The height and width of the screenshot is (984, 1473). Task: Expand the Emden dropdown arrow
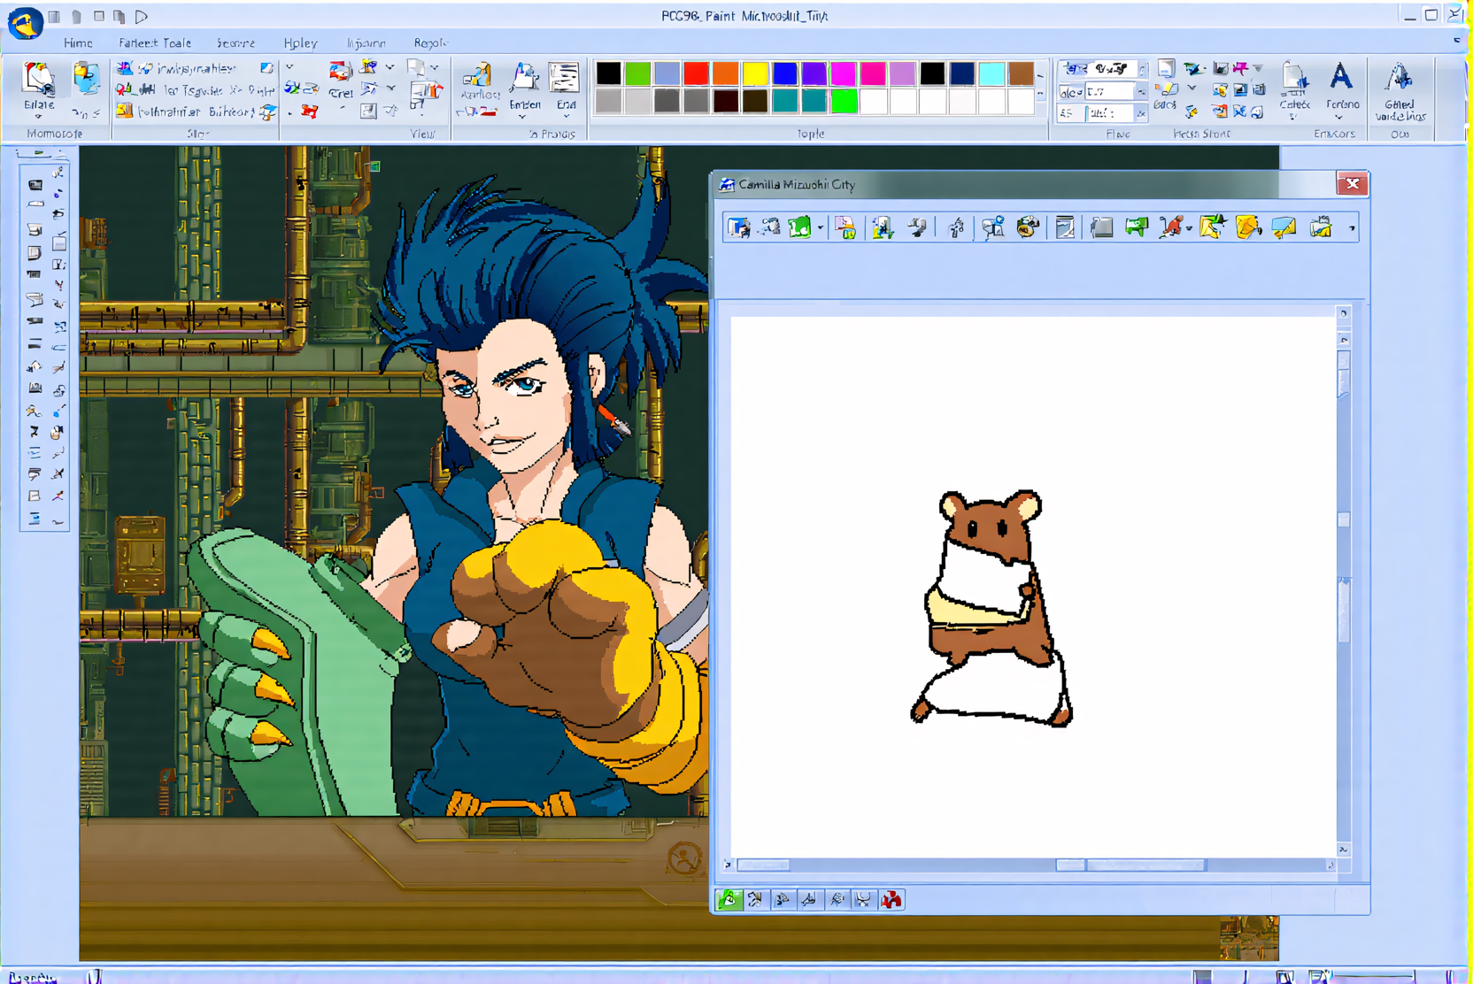(524, 116)
